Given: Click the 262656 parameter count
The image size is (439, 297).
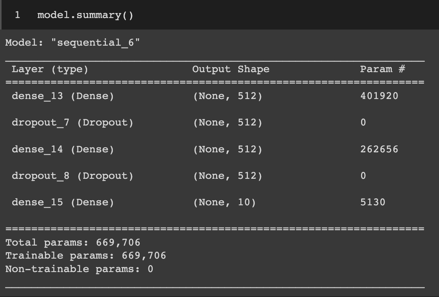Looking at the screenshot, I should (379, 149).
